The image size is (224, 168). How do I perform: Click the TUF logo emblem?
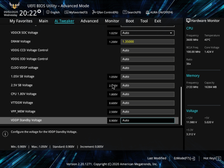pos(15,6)
